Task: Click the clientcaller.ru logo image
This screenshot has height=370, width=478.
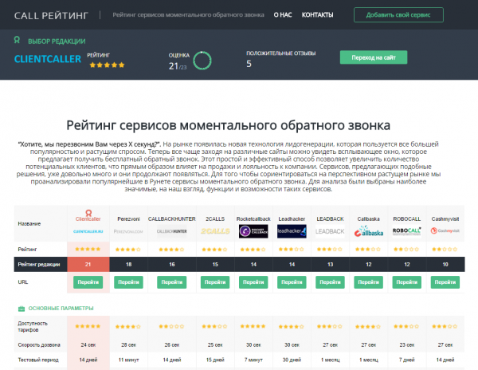Action: tap(88, 231)
